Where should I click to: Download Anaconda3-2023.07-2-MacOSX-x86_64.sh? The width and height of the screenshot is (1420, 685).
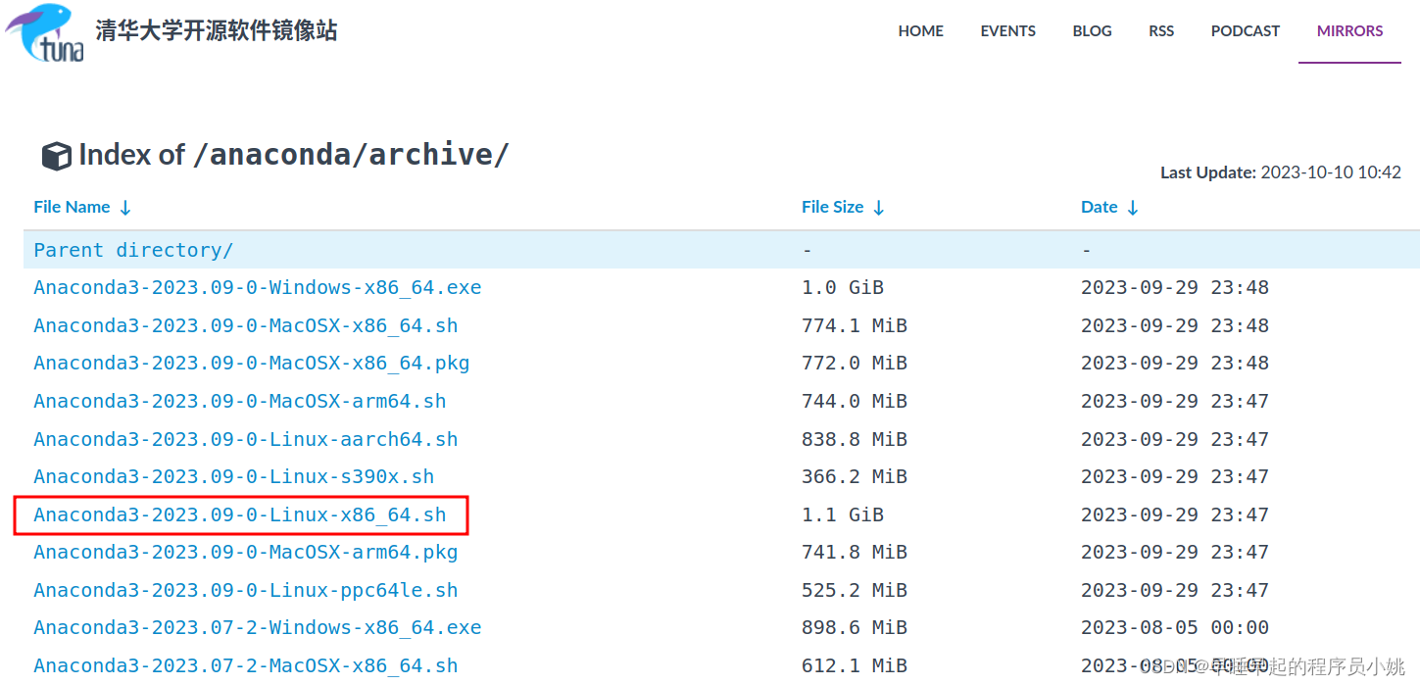click(x=246, y=665)
